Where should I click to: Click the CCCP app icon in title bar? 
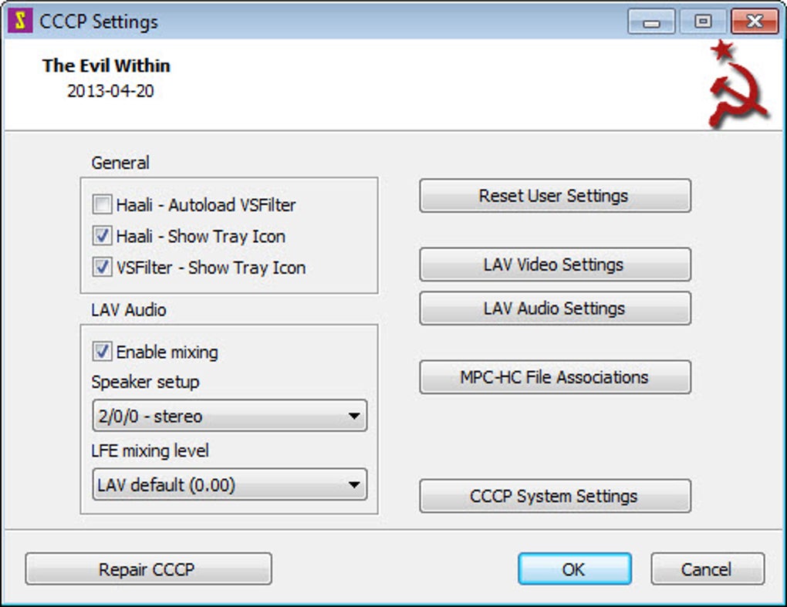19,21
